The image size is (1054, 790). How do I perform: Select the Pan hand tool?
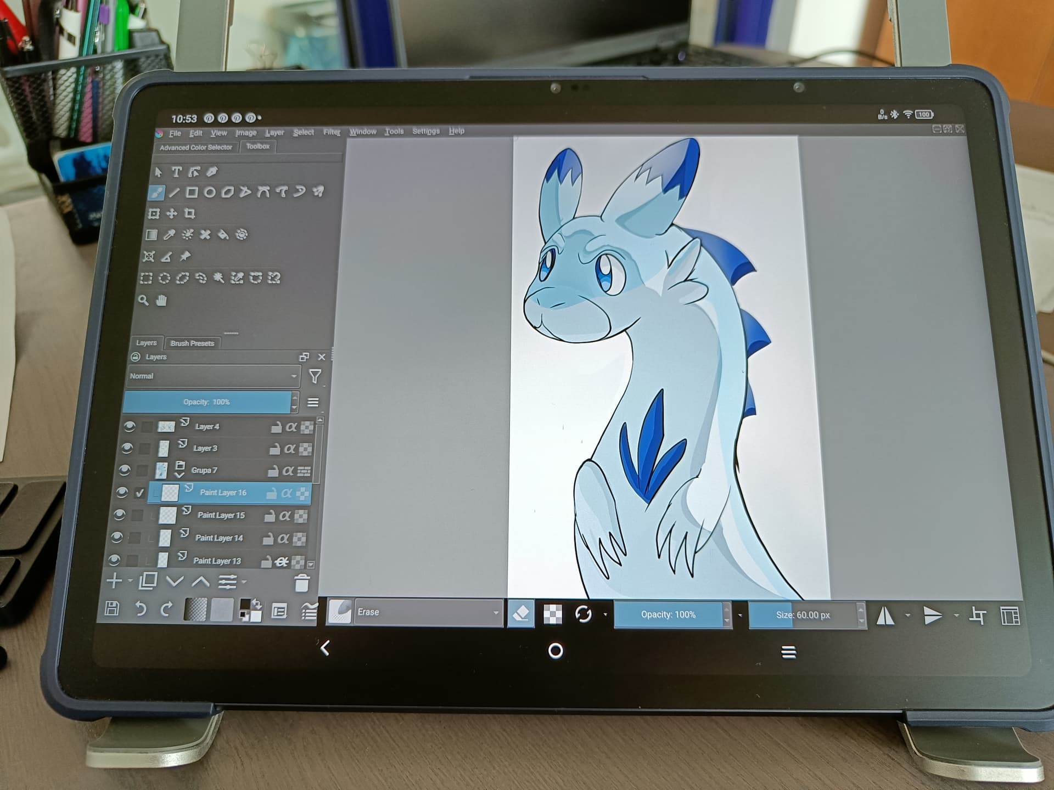pyautogui.click(x=161, y=301)
